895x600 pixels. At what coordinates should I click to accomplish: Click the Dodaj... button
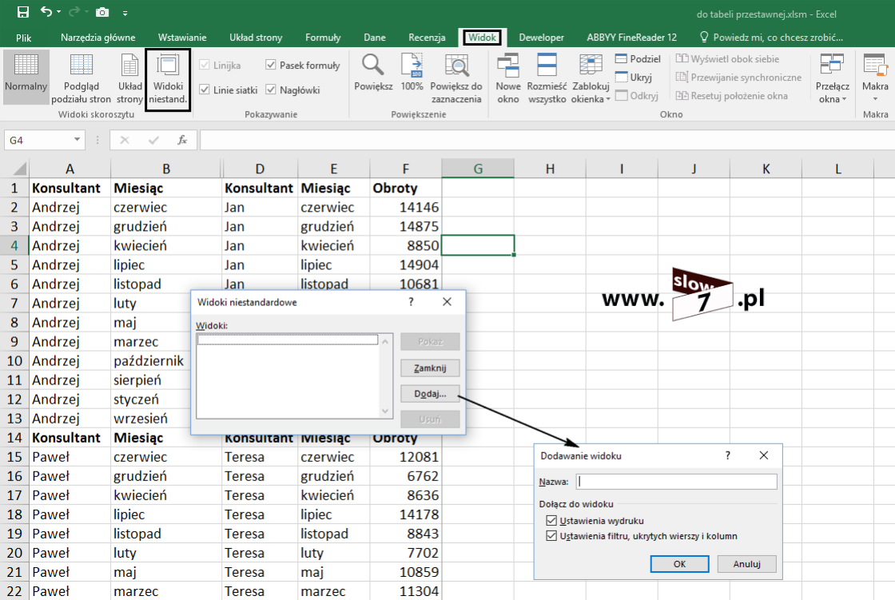tap(430, 394)
